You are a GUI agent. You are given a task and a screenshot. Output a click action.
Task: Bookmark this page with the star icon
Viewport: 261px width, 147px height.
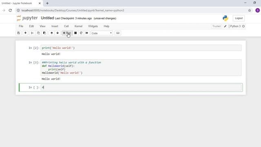click(x=250, y=10)
